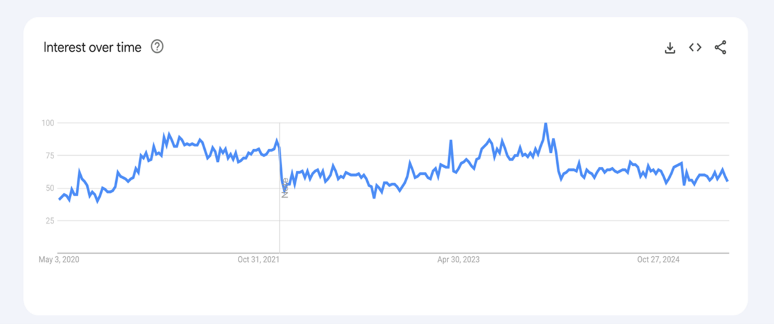Click the 25 value on the y-axis
Viewport: 774px width, 324px height.
point(49,221)
